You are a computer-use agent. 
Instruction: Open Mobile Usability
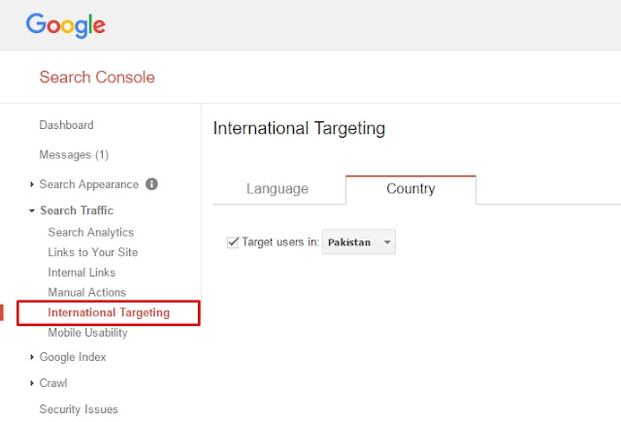87,333
